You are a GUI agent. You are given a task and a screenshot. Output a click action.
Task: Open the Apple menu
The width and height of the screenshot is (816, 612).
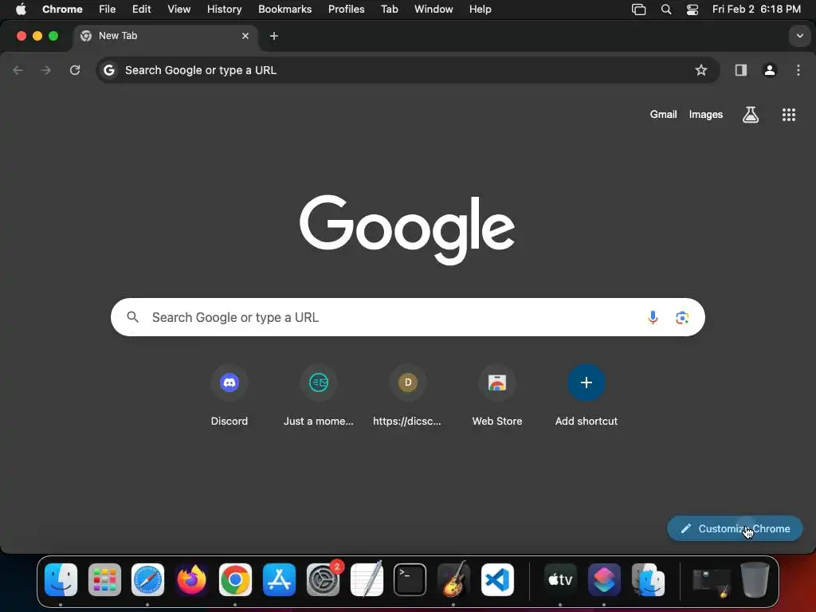pyautogui.click(x=21, y=10)
